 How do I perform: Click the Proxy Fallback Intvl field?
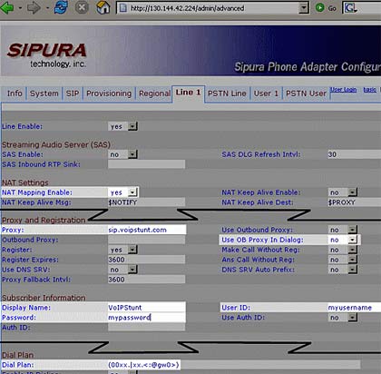(x=146, y=280)
